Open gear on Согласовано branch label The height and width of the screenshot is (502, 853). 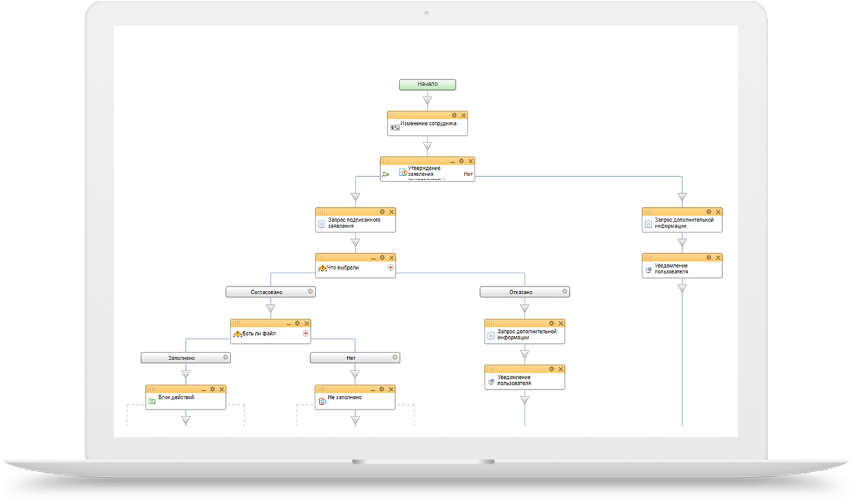coord(310,291)
